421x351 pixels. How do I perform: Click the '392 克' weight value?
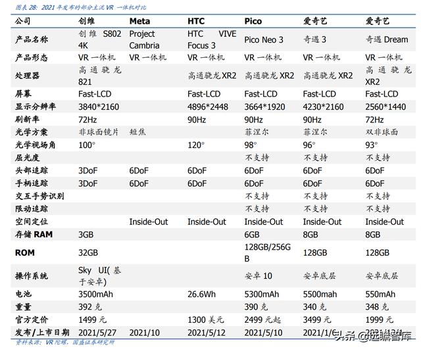pos(90,307)
